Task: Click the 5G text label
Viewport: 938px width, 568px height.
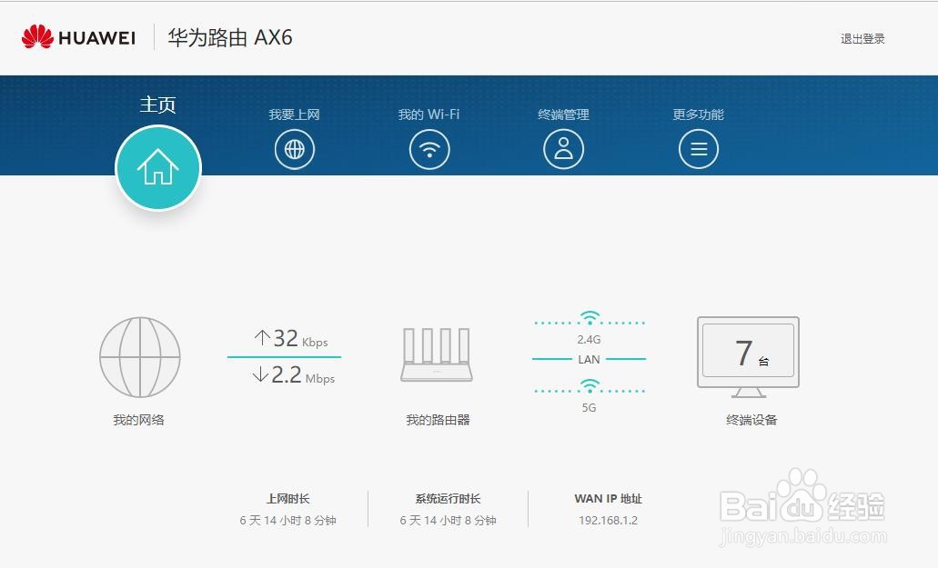Action: point(590,408)
